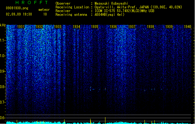Click the 1.1 frequency axis label
Viewport: 195px width, 124px height.
click(x=2, y=40)
